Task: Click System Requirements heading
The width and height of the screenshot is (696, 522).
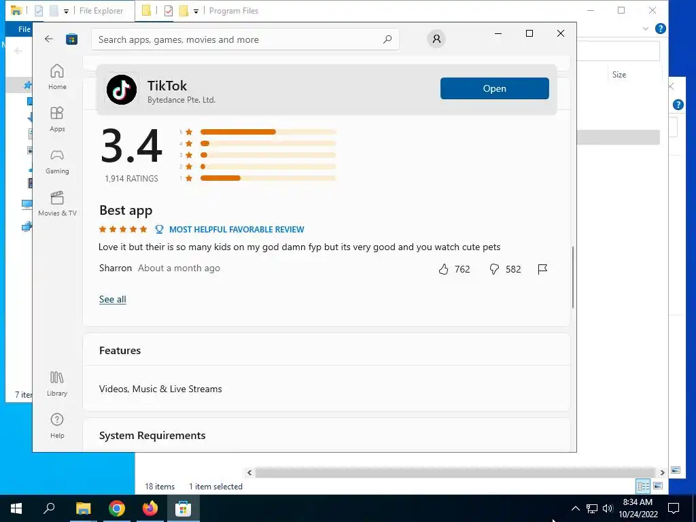Action: (x=152, y=436)
